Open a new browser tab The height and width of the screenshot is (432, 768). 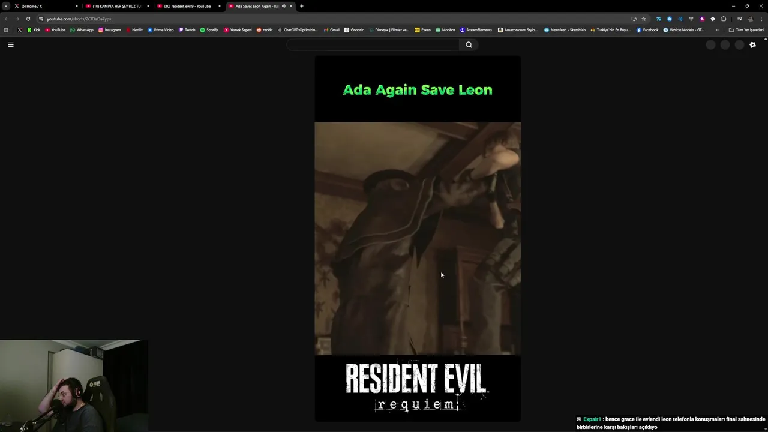pos(301,6)
